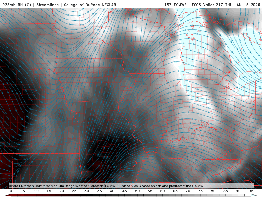
Task: Click the "60" label on the color scale
Action: (x=162, y=191)
